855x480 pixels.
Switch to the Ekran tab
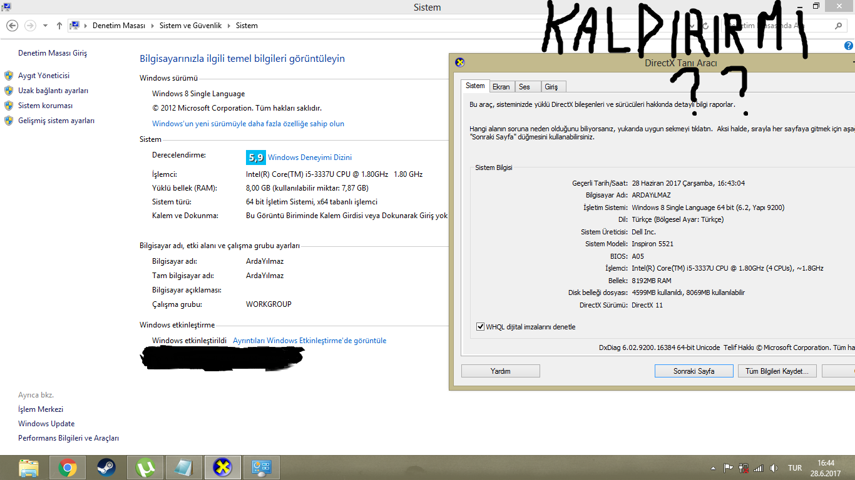coord(501,87)
